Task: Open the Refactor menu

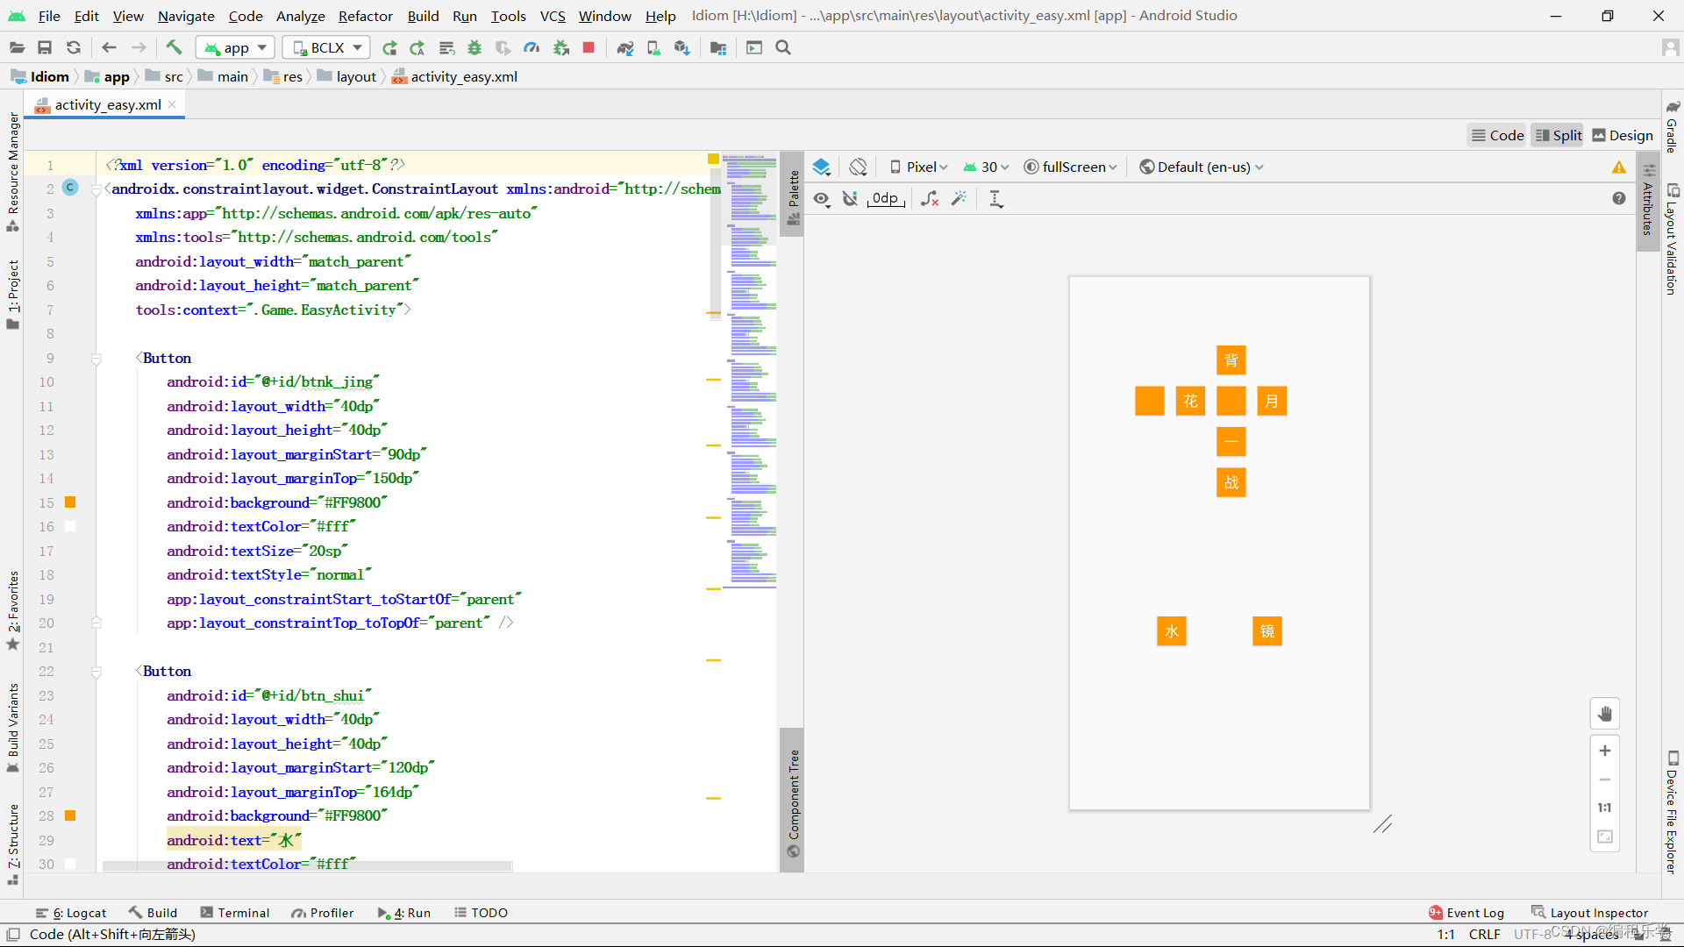Action: coord(365,16)
